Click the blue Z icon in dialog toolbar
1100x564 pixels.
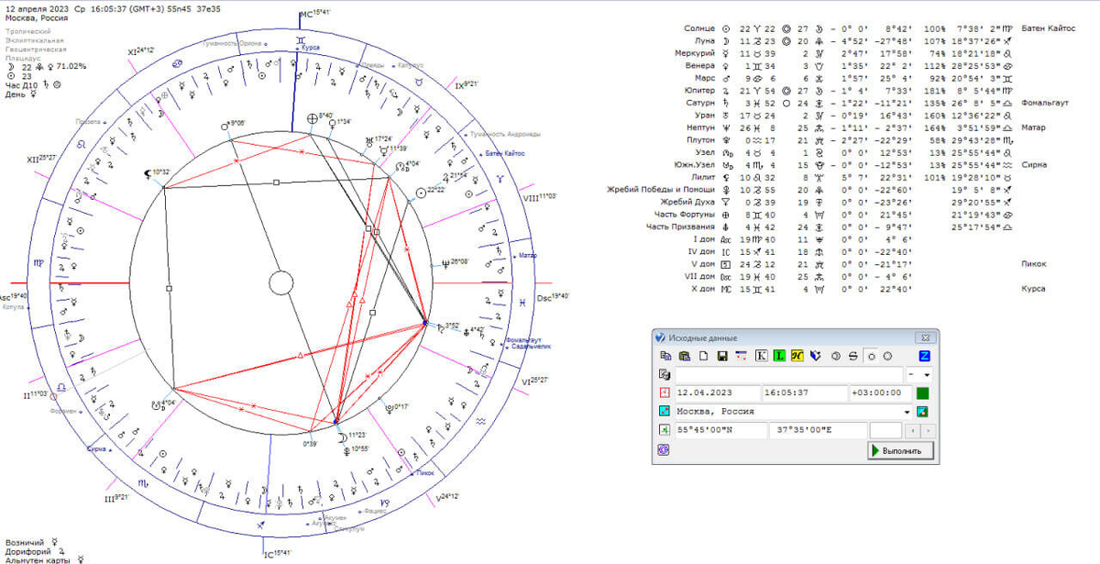pos(924,356)
